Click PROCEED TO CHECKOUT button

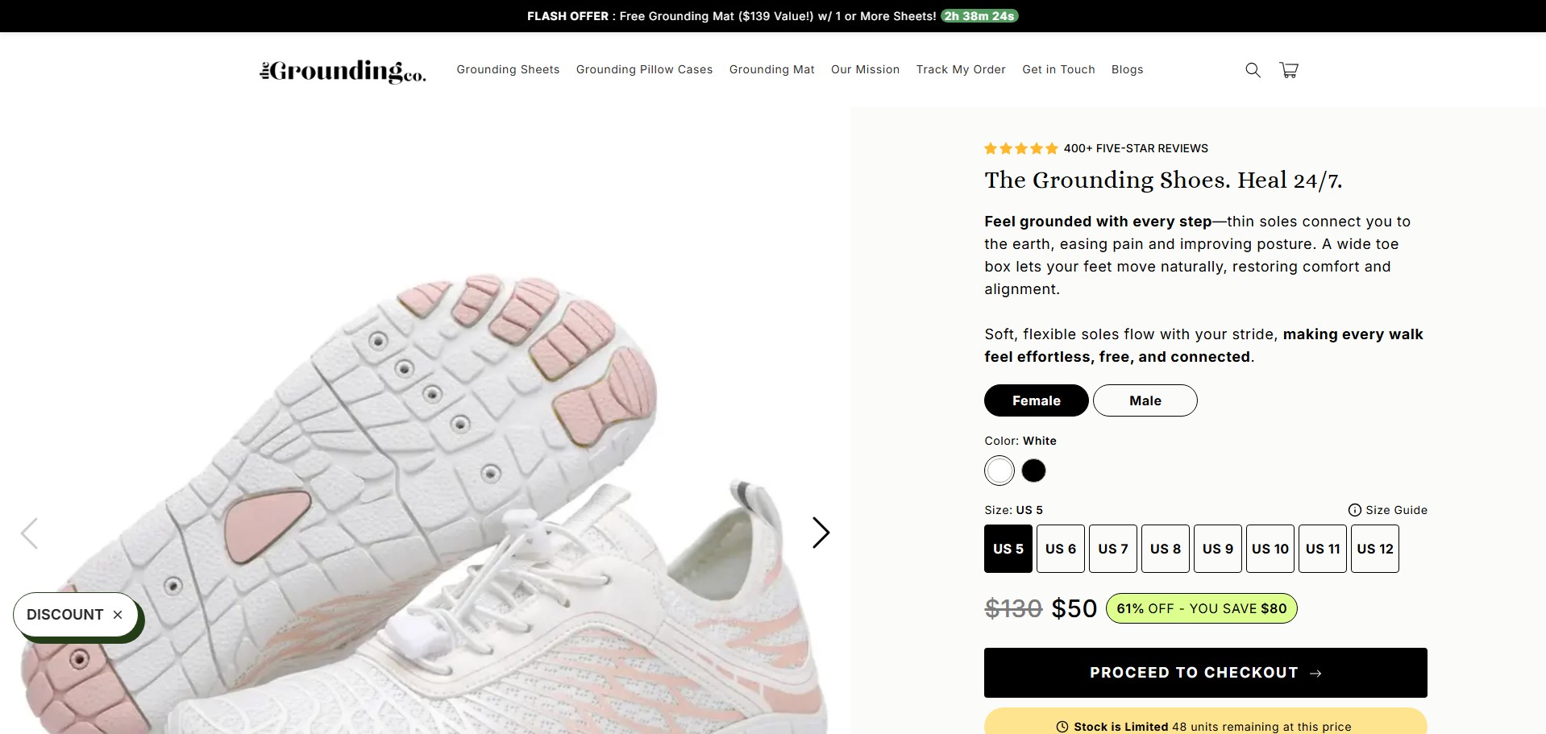(1206, 673)
